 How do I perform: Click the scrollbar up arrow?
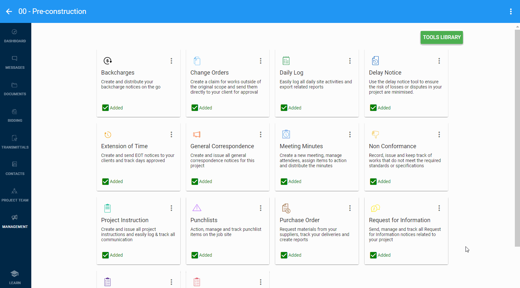(x=517, y=26)
